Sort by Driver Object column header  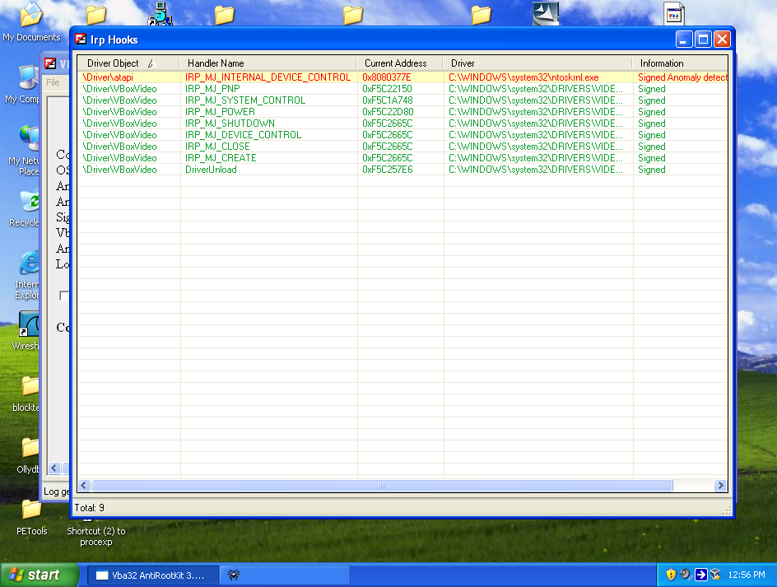point(128,63)
